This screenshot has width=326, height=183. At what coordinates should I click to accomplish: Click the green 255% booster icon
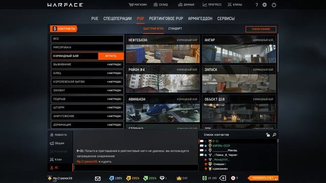(145, 178)
